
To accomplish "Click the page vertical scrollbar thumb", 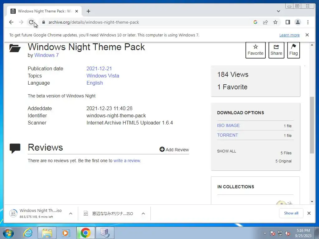I will point(312,125).
